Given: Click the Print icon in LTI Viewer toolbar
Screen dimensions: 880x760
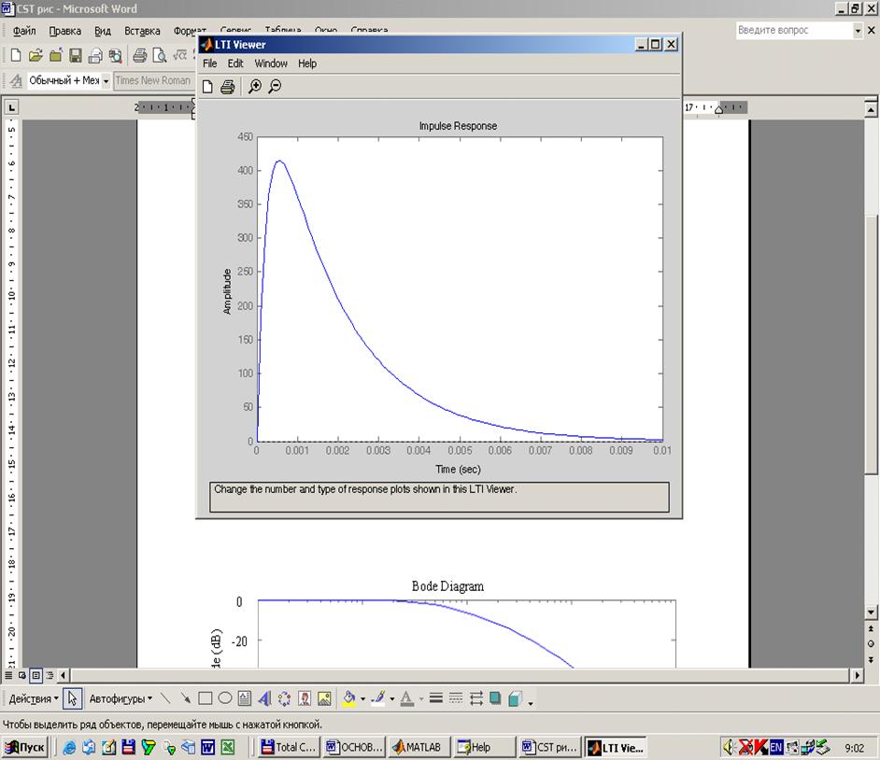Looking at the screenshot, I should point(227,87).
